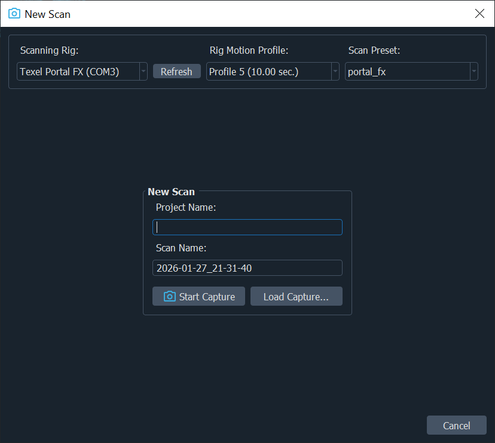Viewport: 495px width, 443px height.
Task: Click the Scanning Rig dropdown arrow
Action: click(143, 72)
